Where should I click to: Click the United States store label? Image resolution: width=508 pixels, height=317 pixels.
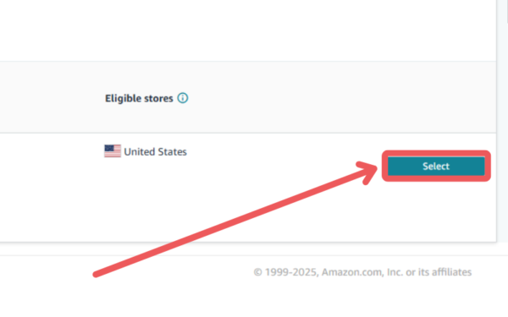[155, 151]
